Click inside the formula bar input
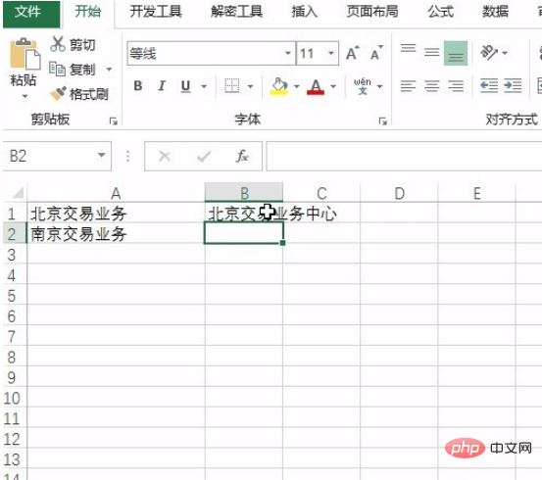This screenshot has height=480, width=542. tap(404, 156)
